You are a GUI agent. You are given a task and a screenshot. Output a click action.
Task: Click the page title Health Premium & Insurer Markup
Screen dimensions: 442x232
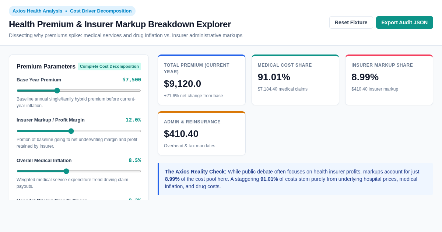[x=120, y=24]
